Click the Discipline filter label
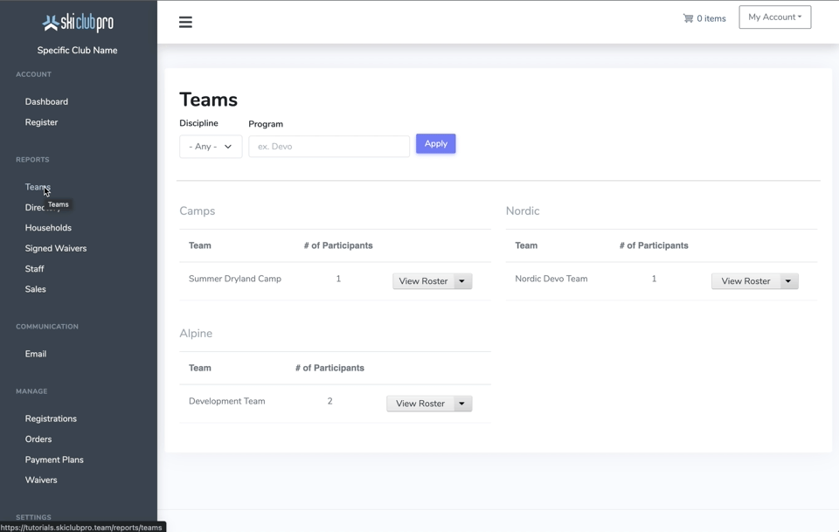The height and width of the screenshot is (532, 839). point(198,123)
